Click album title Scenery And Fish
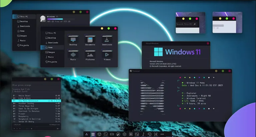This screenshot has width=256, height=137. point(21,89)
